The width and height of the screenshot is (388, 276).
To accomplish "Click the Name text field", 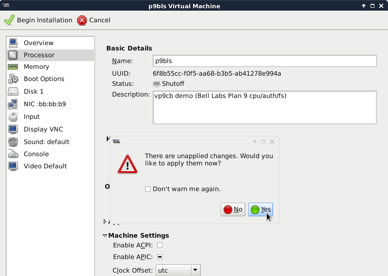I will point(264,61).
